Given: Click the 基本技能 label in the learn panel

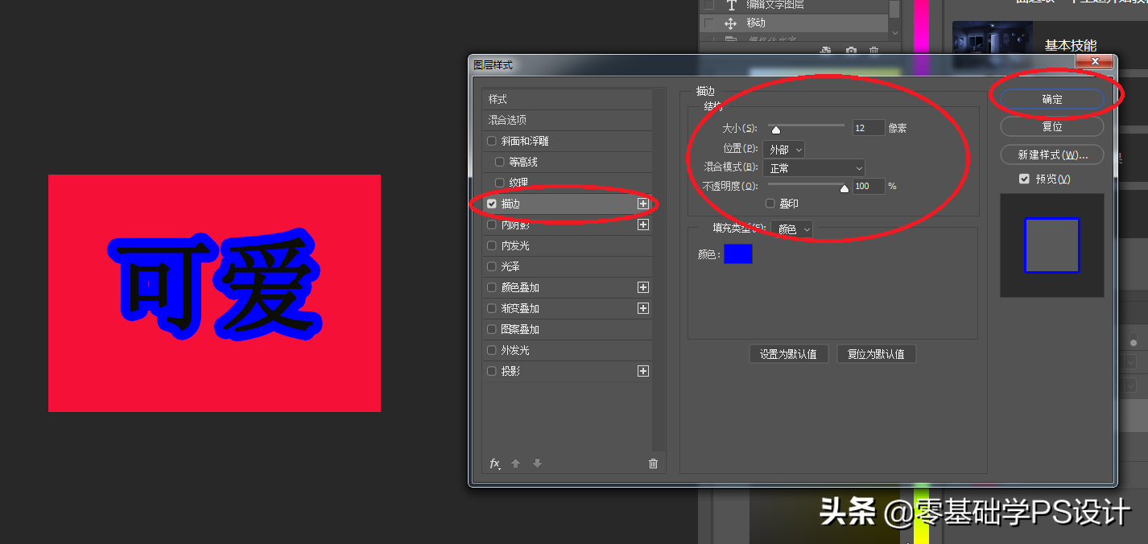Looking at the screenshot, I should coord(1071,45).
